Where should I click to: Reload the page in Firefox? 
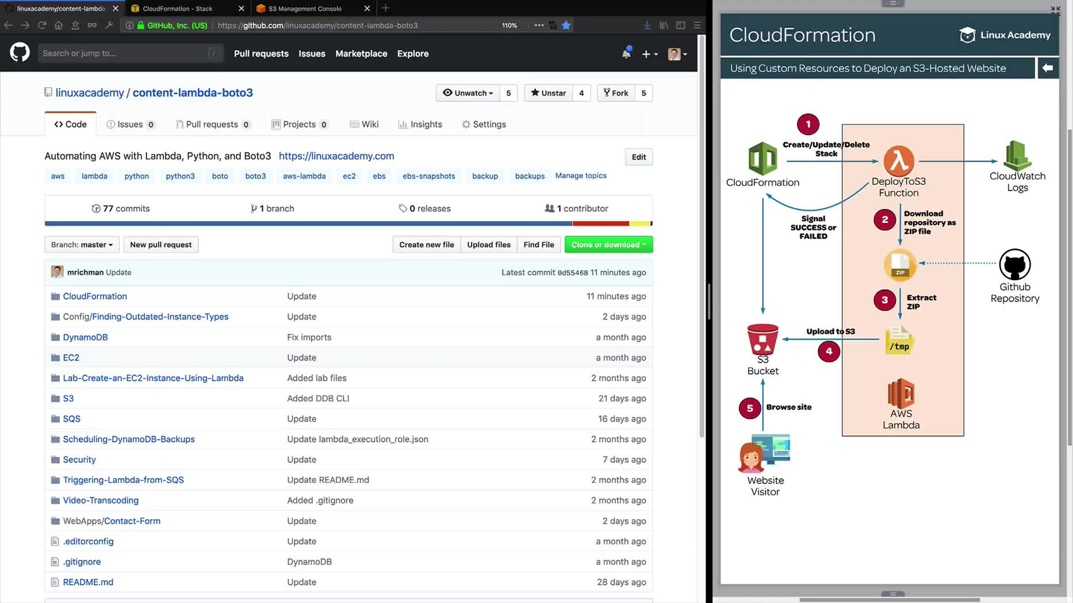click(42, 25)
